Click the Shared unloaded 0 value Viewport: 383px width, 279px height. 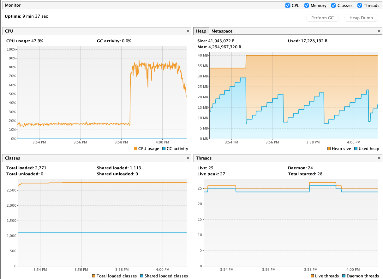(x=137, y=174)
